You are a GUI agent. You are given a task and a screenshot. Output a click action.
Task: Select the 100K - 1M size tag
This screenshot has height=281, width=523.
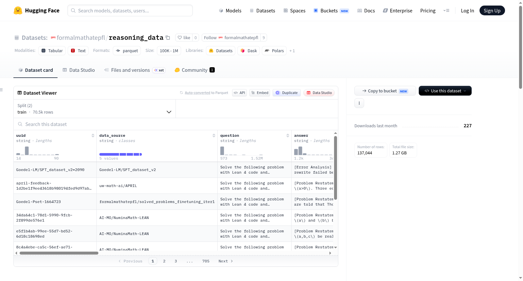tap(169, 51)
